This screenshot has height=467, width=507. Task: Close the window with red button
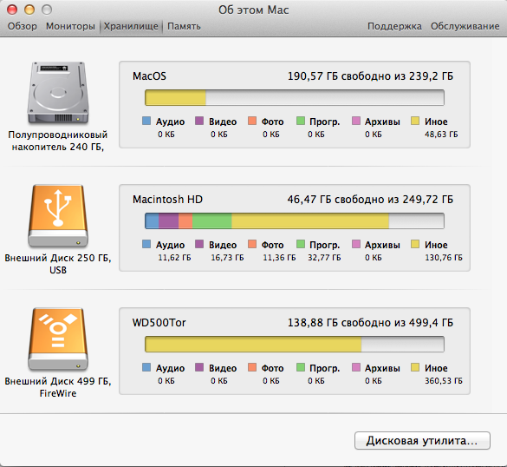(x=12, y=10)
